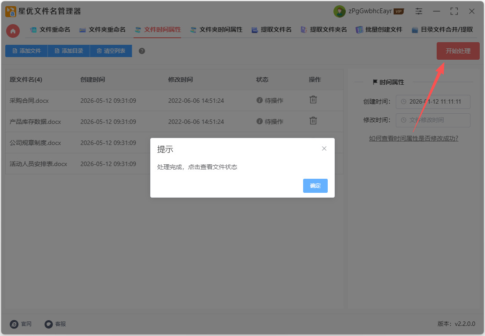The height and width of the screenshot is (336, 485).
Task: Switch to 文件夹时间属性 tab
Action: point(216,30)
